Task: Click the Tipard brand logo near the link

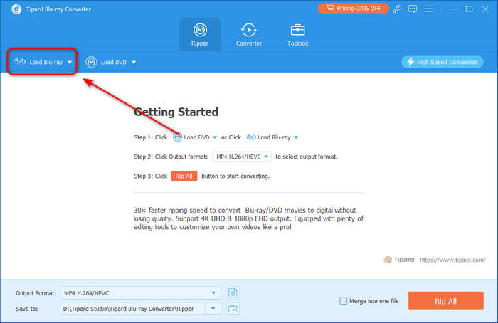Action: tap(399, 260)
